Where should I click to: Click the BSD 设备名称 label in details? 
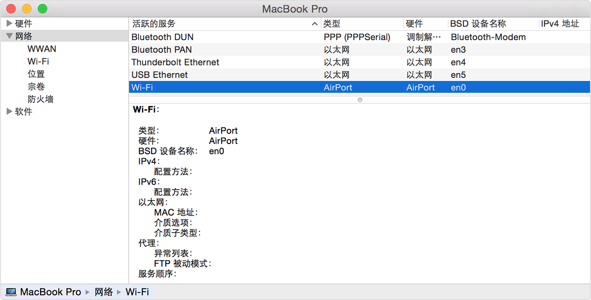pyautogui.click(x=168, y=151)
